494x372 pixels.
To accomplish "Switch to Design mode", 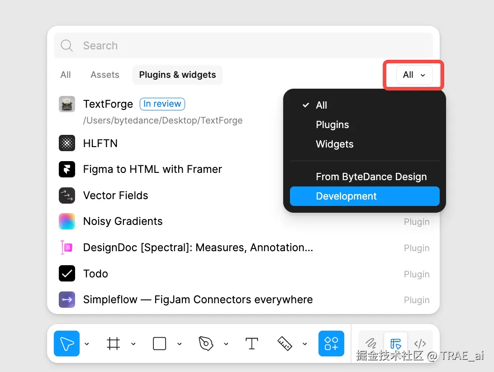I will (x=396, y=343).
